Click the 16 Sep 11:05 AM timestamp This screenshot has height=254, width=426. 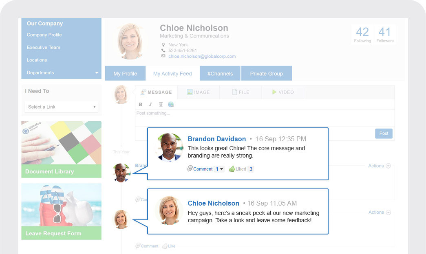pos(272,203)
